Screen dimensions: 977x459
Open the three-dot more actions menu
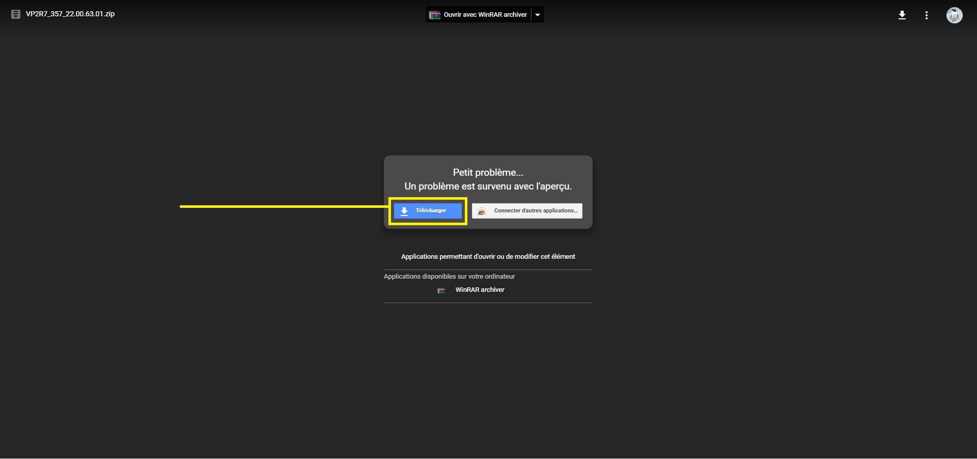tap(926, 15)
